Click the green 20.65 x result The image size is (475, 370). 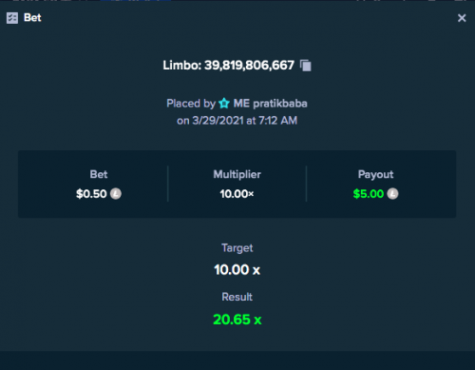coord(237,320)
